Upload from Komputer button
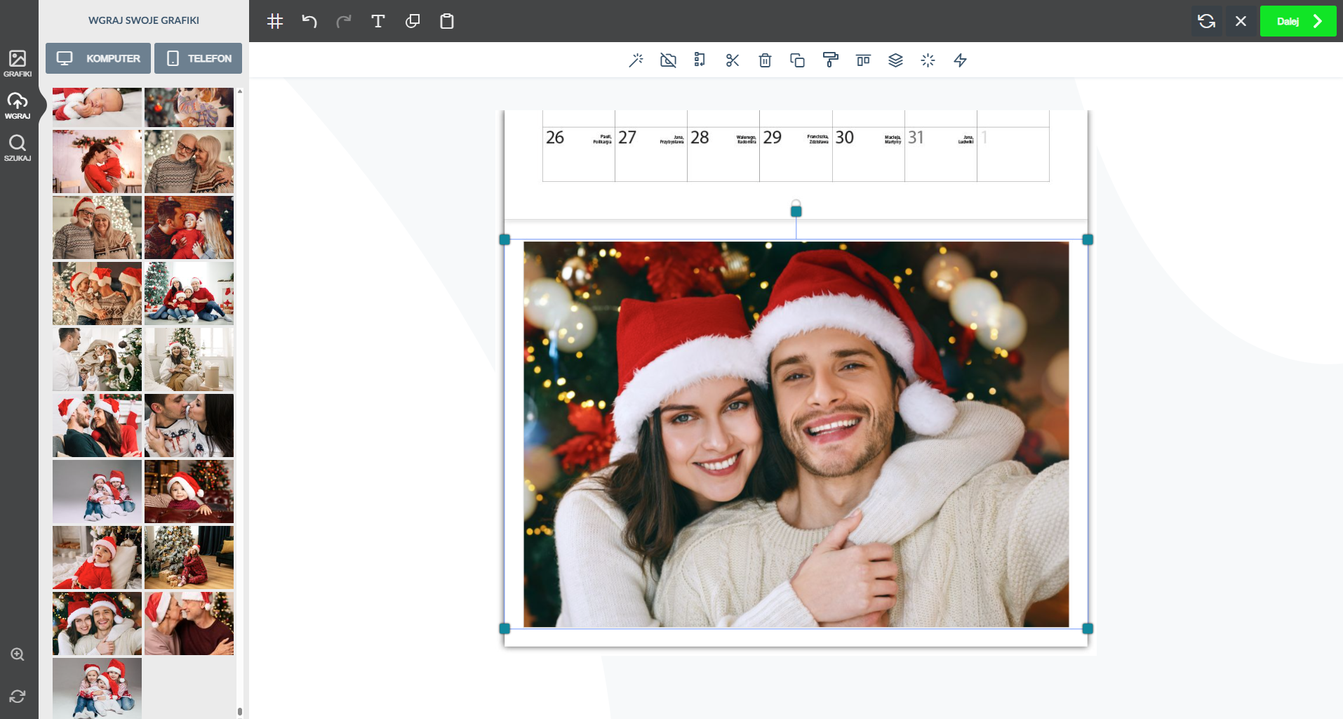Image resolution: width=1343 pixels, height=719 pixels. point(98,58)
